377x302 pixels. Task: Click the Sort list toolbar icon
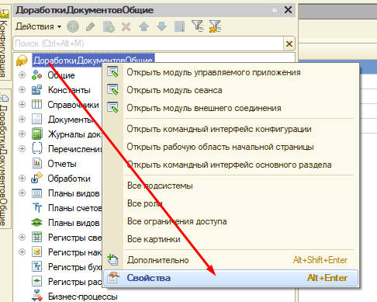[180, 26]
